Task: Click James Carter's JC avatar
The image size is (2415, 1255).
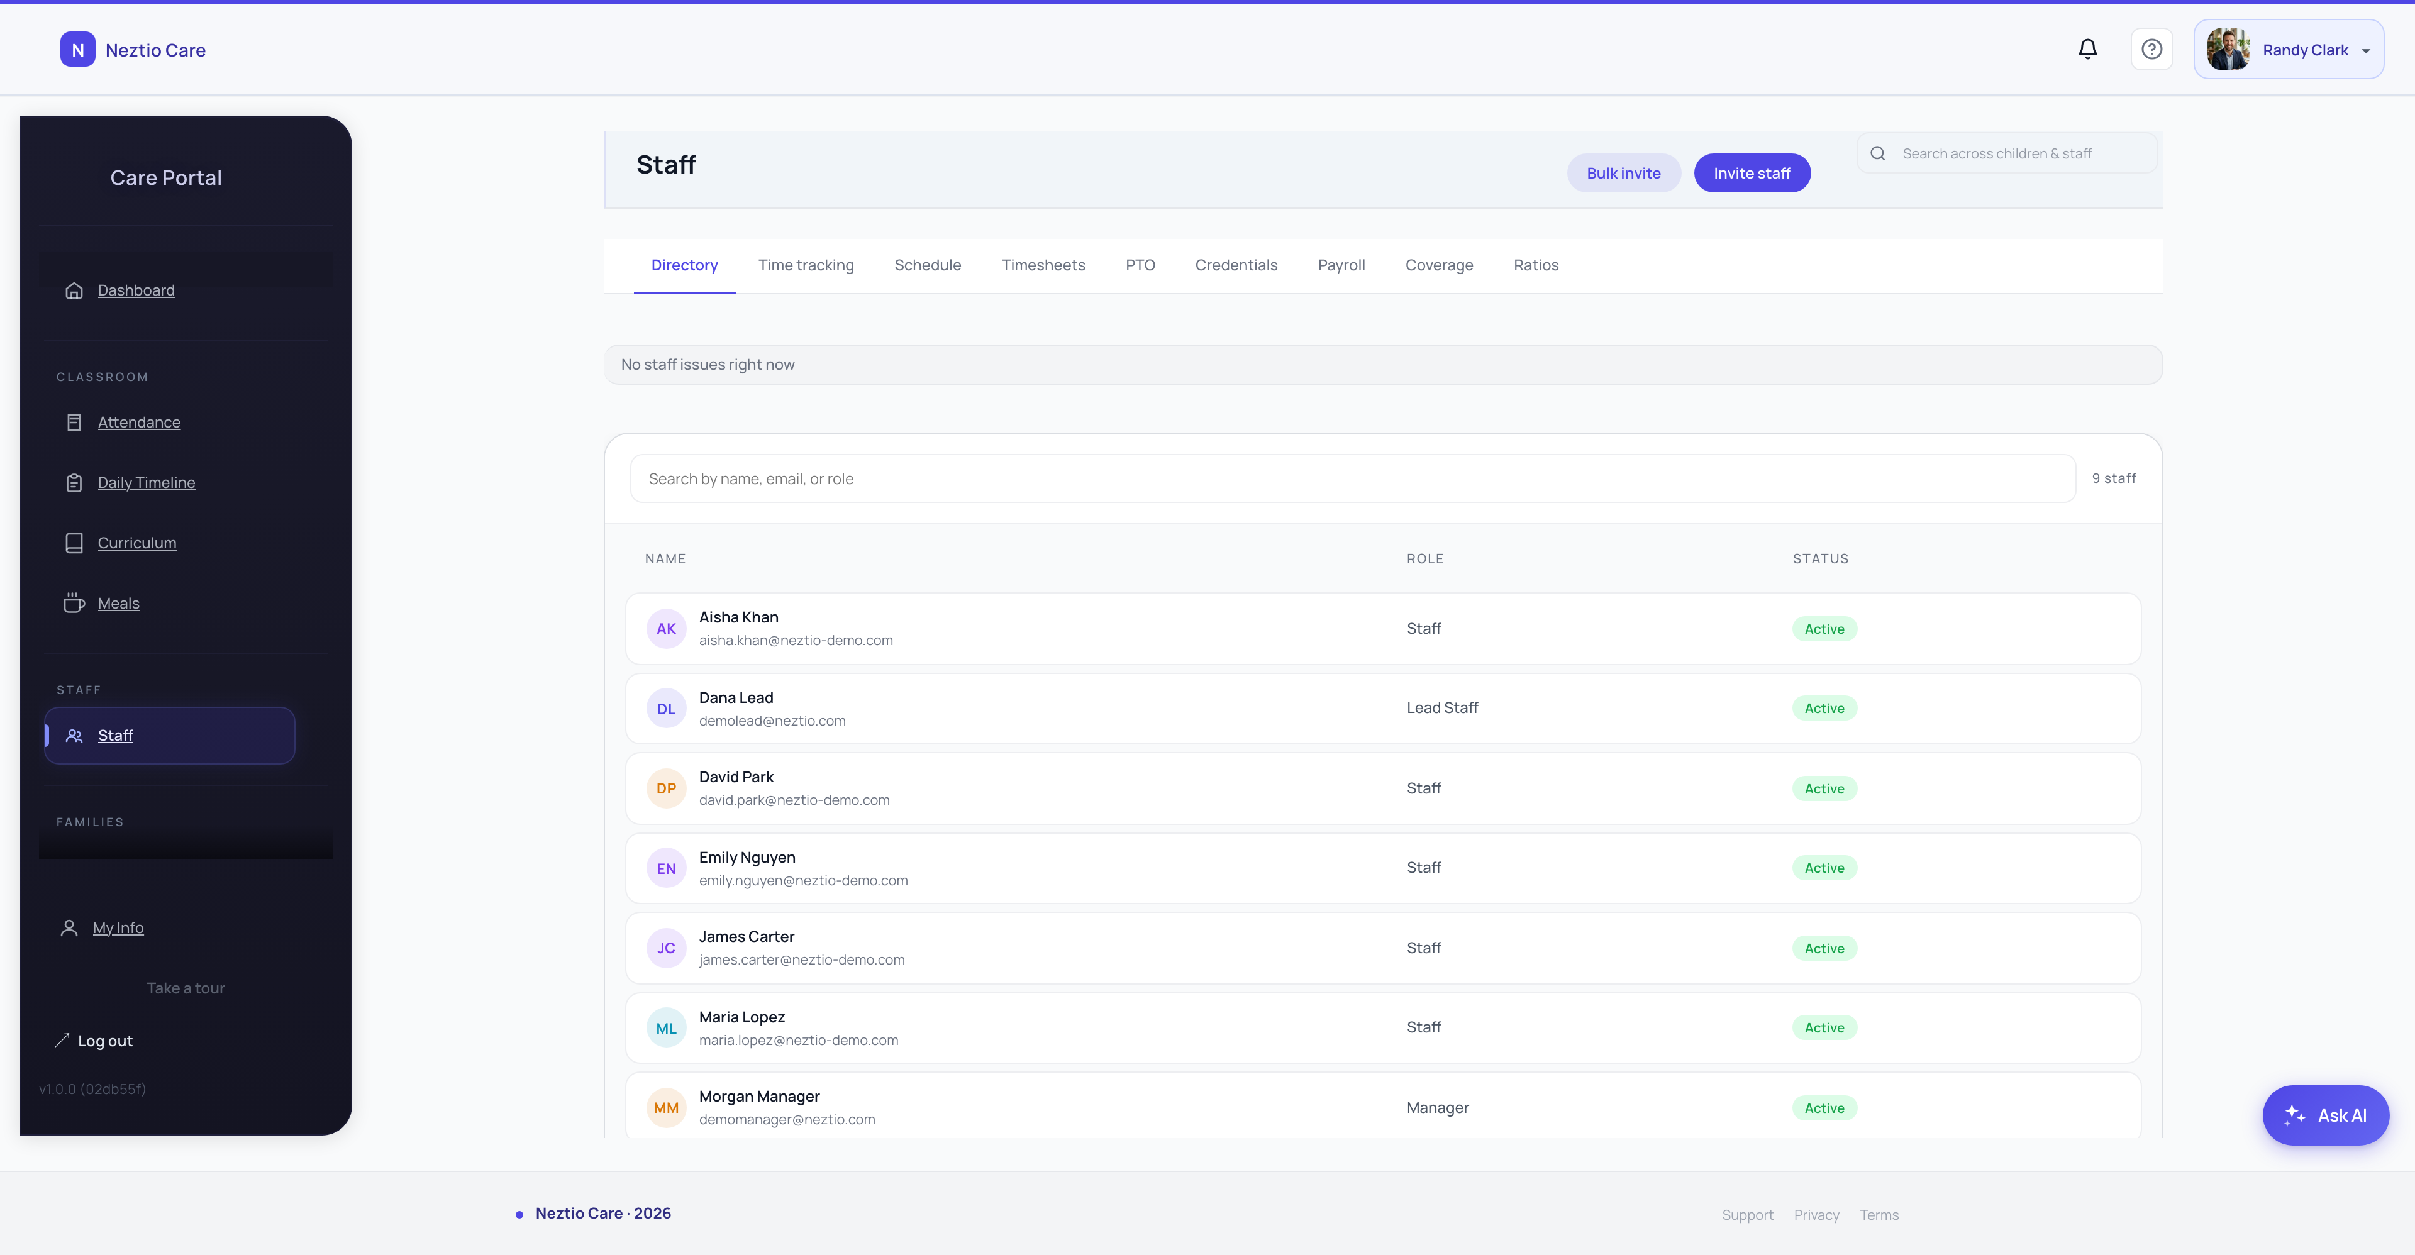Action: click(667, 948)
